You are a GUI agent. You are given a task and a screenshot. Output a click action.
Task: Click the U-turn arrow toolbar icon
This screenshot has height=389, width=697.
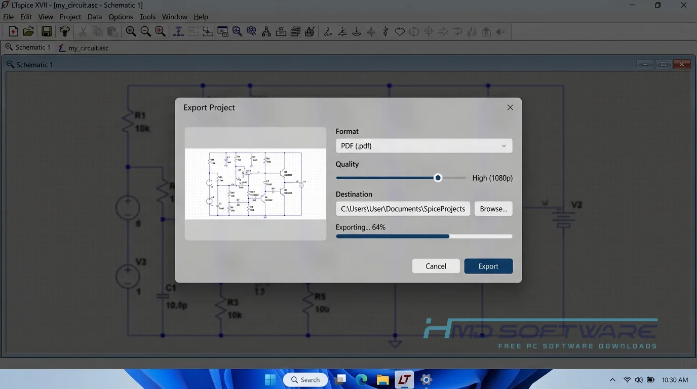tap(457, 31)
